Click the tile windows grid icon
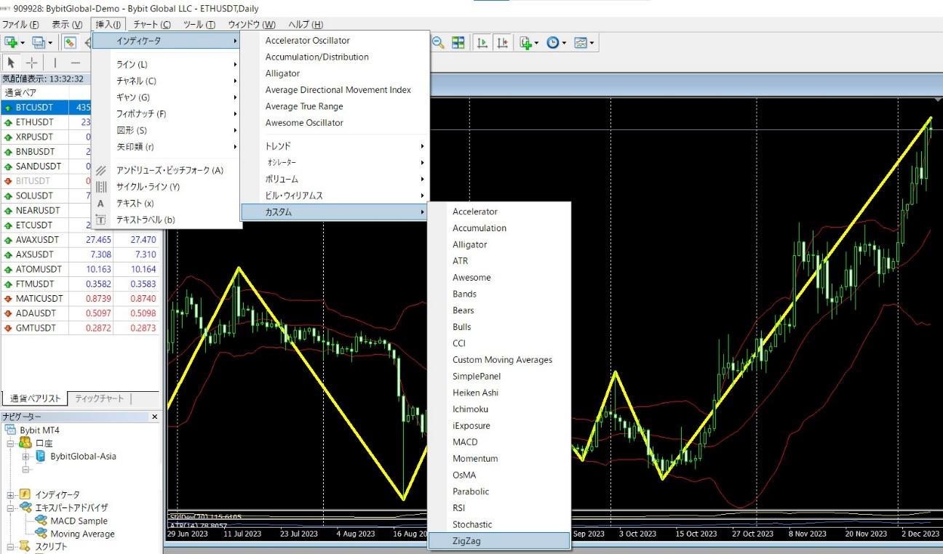 (458, 43)
